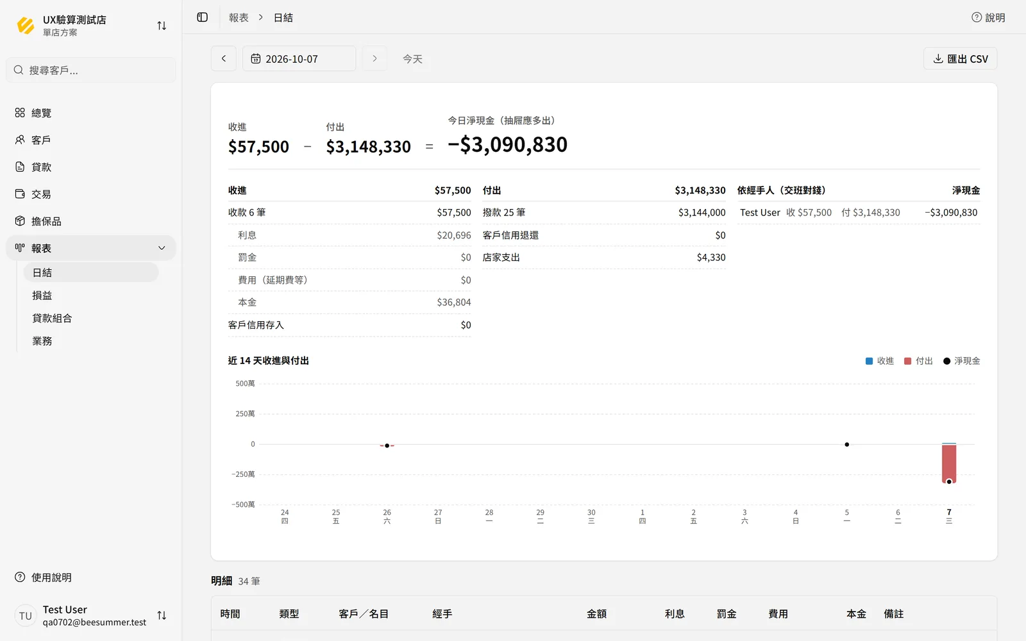This screenshot has height=641, width=1026.
Task: Focus the 搜尋客戶 search field
Action: [x=91, y=70]
